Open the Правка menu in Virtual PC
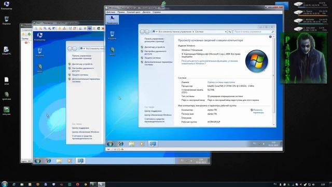The image size is (332, 187). (121, 12)
